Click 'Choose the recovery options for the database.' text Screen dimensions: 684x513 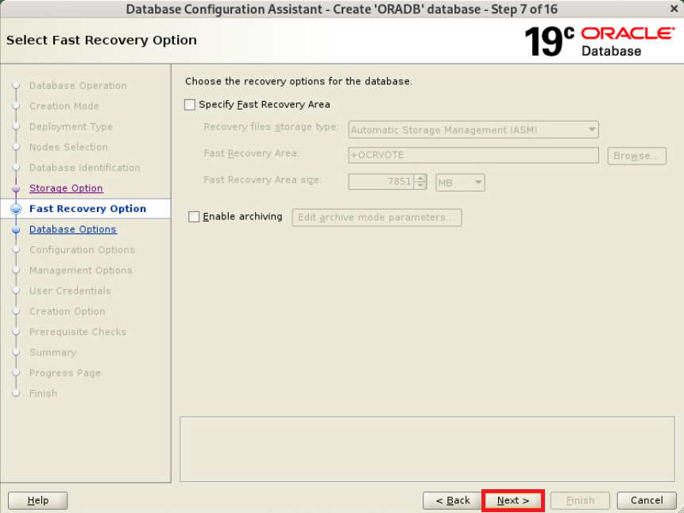pos(299,81)
